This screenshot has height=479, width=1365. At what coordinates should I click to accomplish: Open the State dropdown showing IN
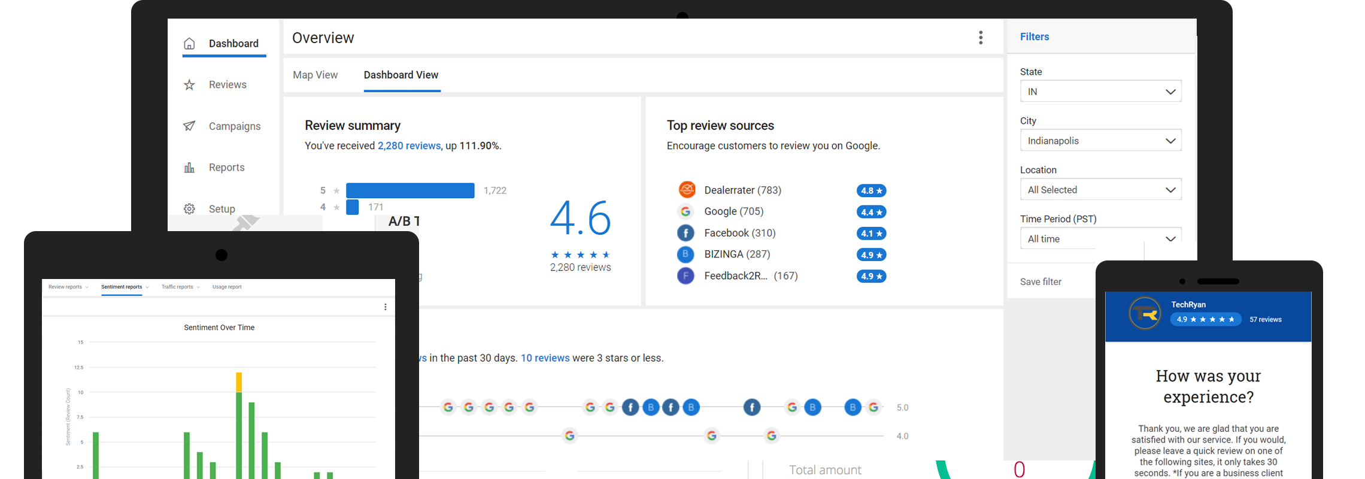pyautogui.click(x=1100, y=92)
